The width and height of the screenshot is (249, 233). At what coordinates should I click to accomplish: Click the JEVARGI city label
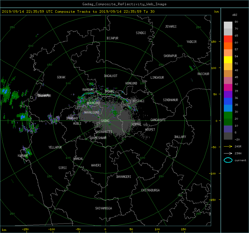pos(171,27)
